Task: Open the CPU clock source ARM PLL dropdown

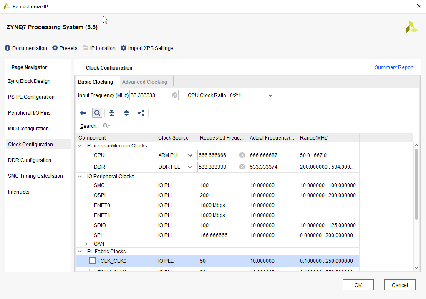Action: pos(176,155)
